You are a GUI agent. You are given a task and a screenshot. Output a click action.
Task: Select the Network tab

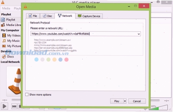coord(65,16)
